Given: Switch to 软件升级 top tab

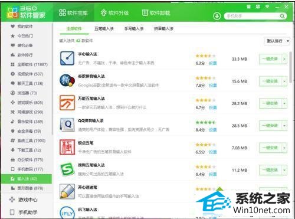Looking at the screenshot, I should click(115, 13).
